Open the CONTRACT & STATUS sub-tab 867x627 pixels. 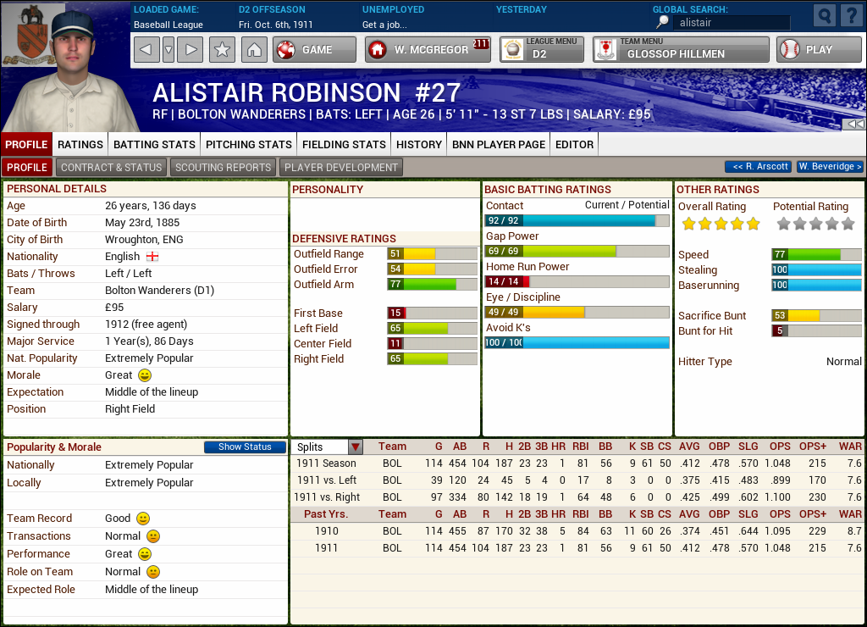(x=111, y=167)
